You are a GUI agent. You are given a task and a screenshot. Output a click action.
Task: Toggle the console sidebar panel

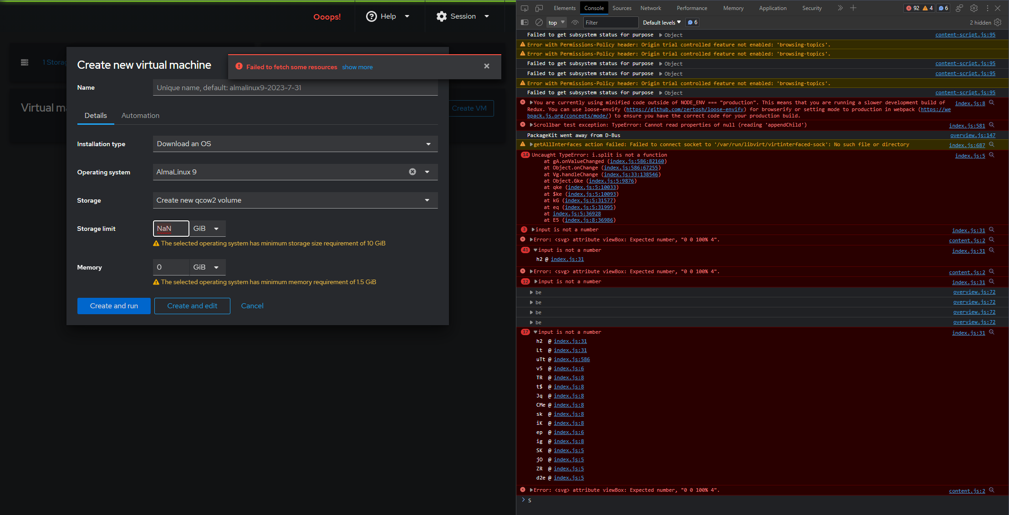click(525, 22)
